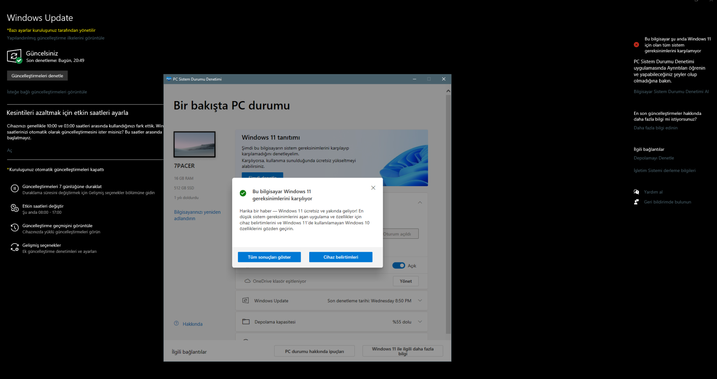The image size is (717, 379).
Task: Click the PC Health Check vertical scrollbar
Action: pos(448,214)
